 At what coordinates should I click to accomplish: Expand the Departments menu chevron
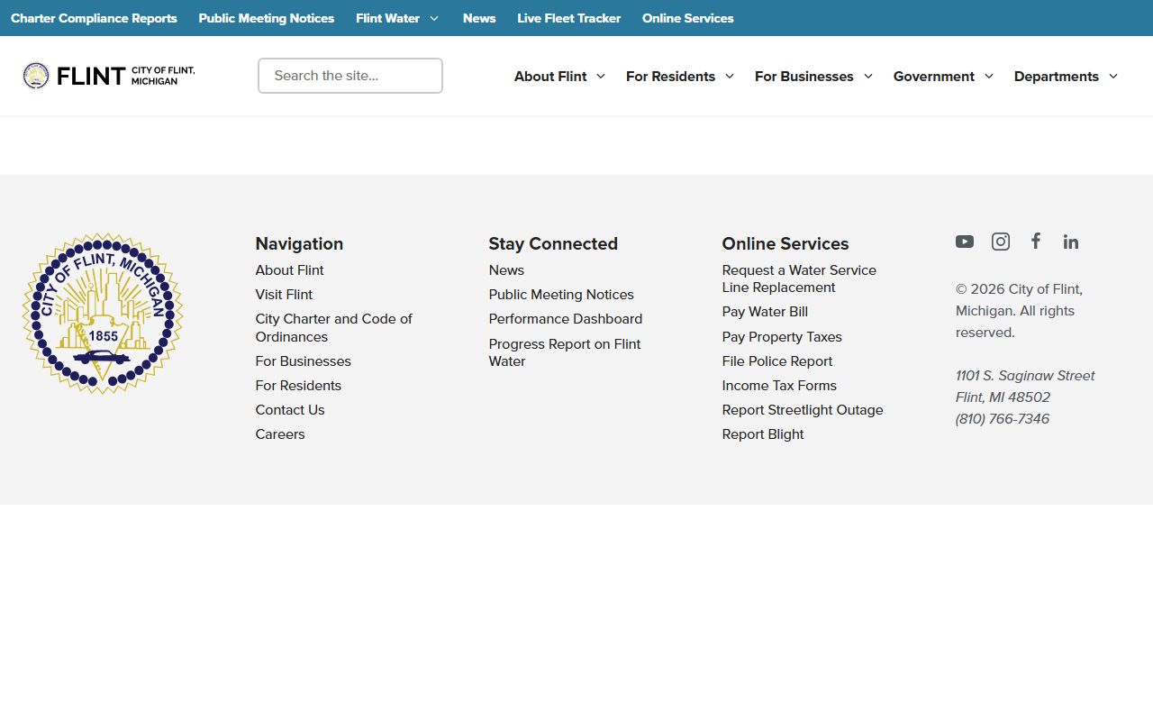[1113, 76]
